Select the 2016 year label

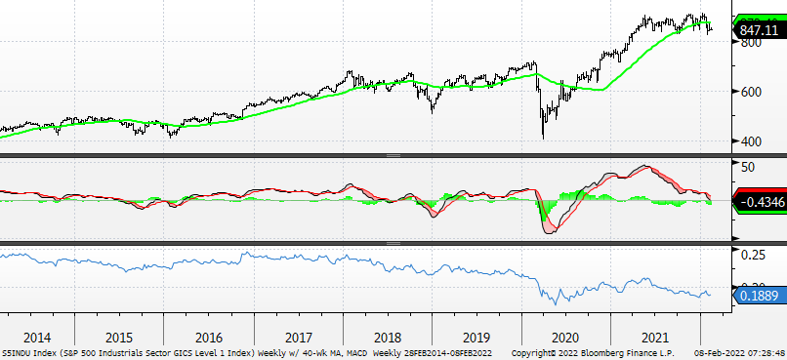(x=209, y=338)
